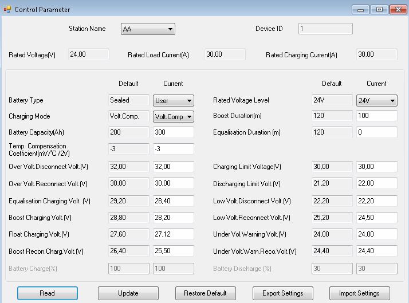Click the current Charging Limit Voltage field

(376, 167)
